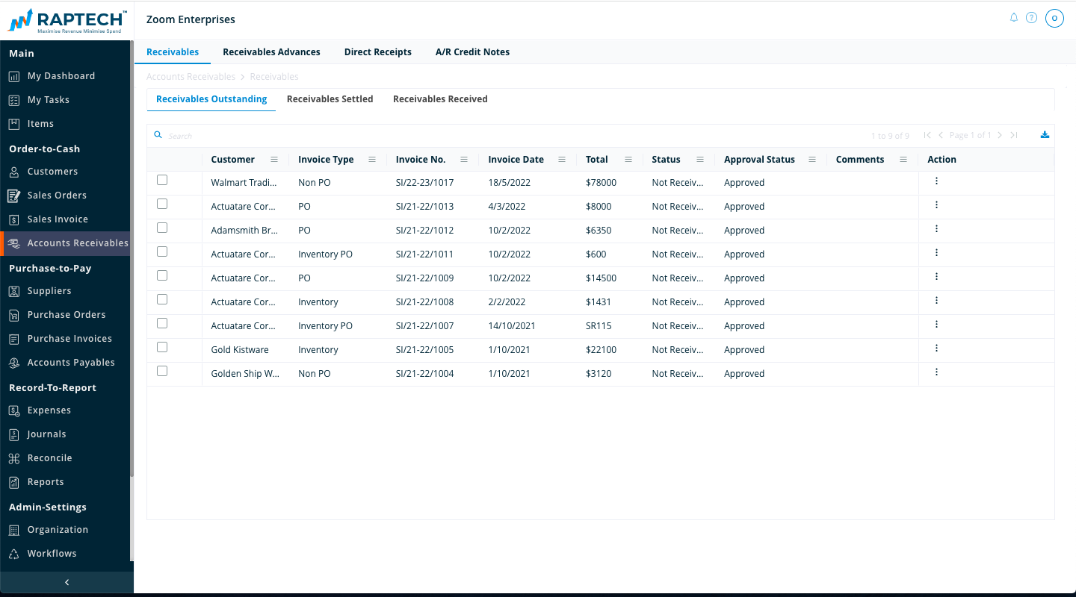Open the Invoice Type column menu

(372, 160)
